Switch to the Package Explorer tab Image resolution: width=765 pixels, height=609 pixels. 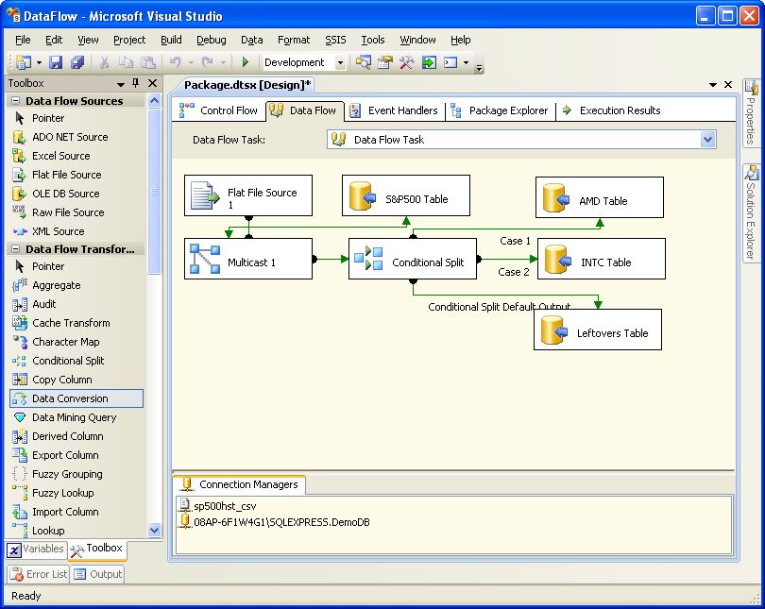(500, 110)
